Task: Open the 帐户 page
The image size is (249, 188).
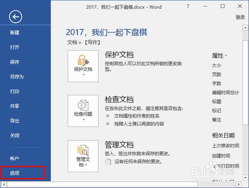Action: pos(15,158)
